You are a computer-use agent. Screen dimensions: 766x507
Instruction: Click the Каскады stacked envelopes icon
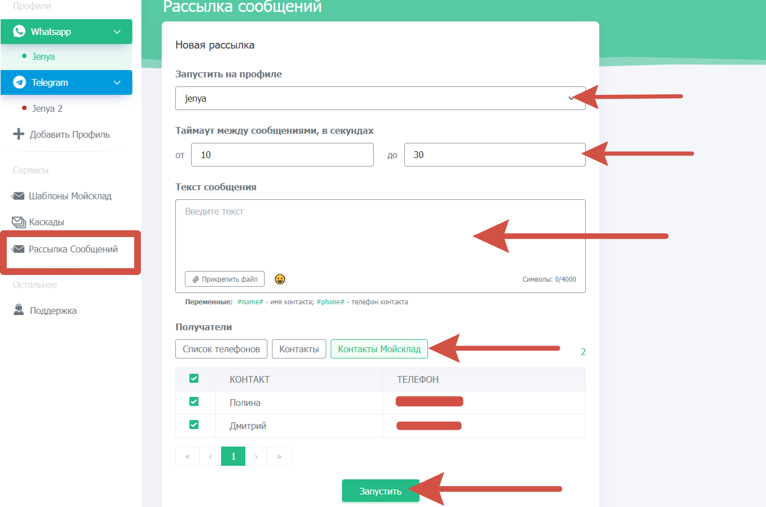point(19,222)
